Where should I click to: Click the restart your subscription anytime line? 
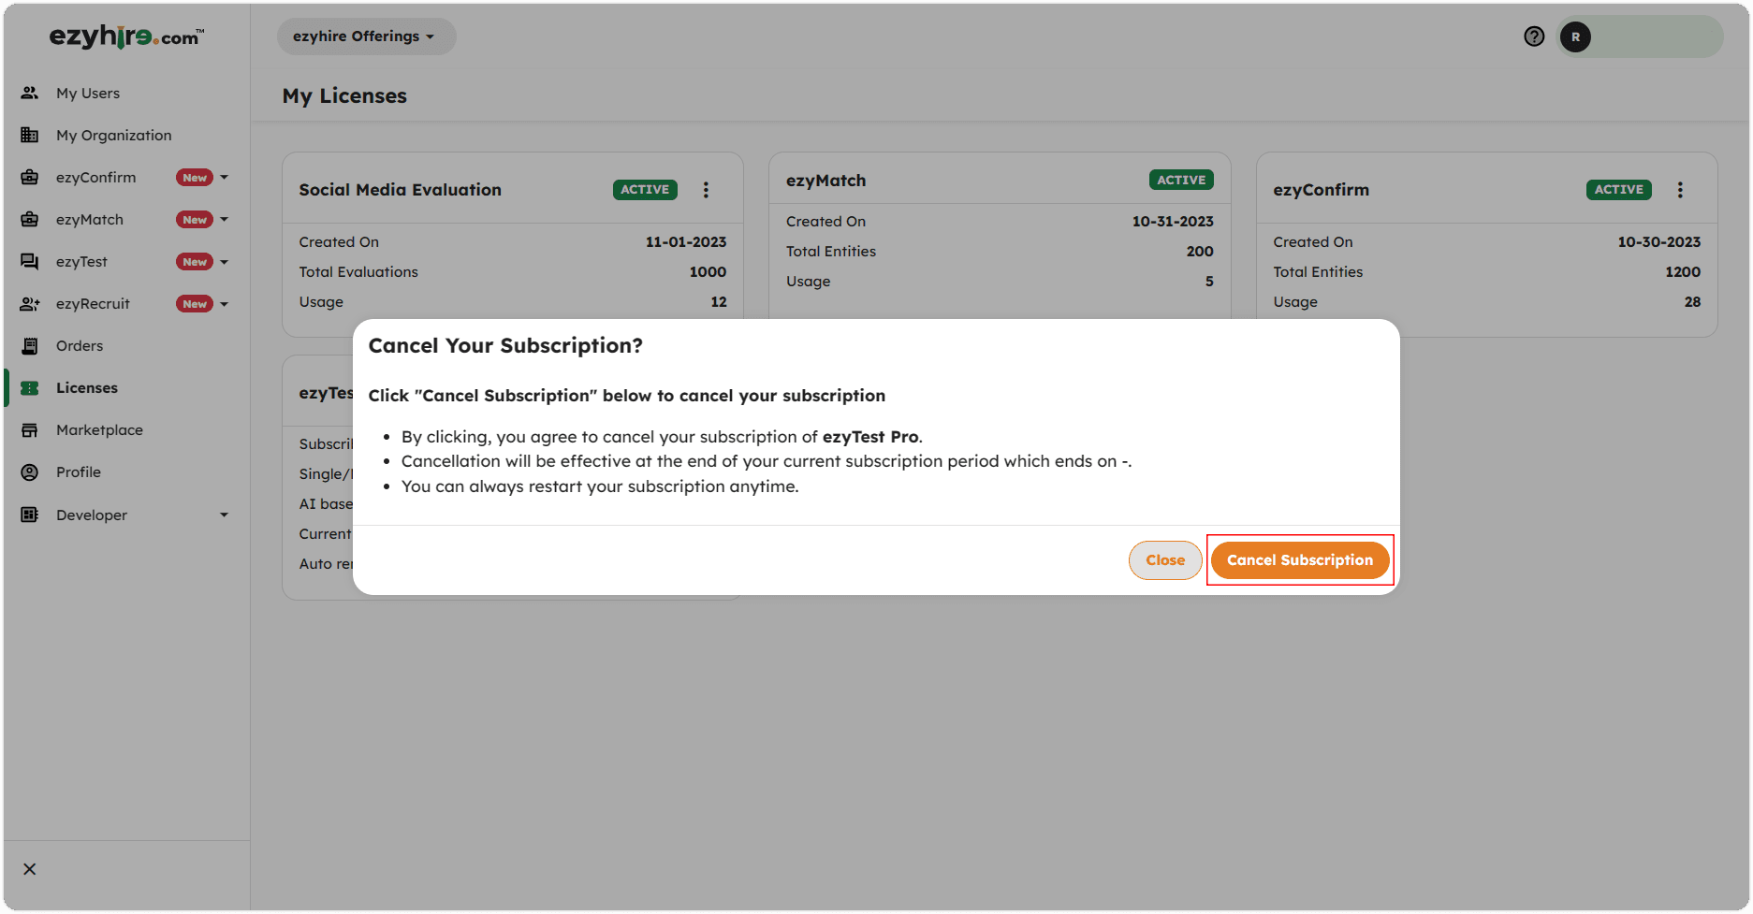[600, 486]
